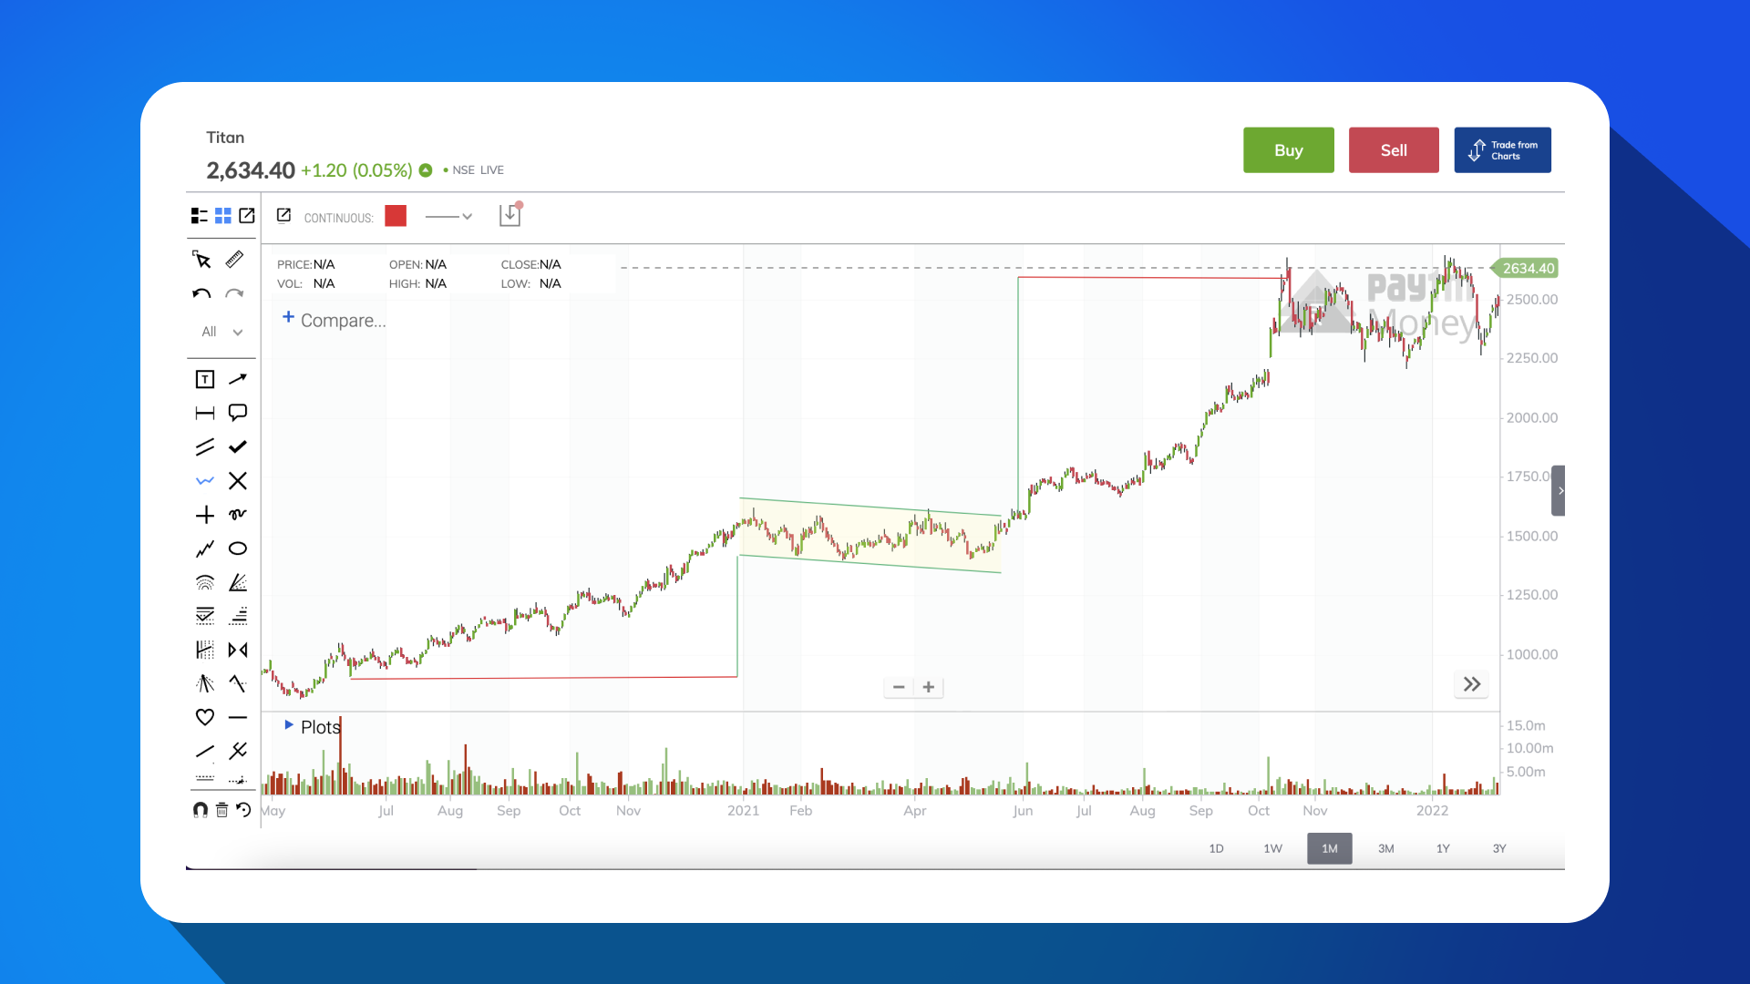Open Compare to add another symbol
The height and width of the screenshot is (984, 1750).
tap(333, 320)
